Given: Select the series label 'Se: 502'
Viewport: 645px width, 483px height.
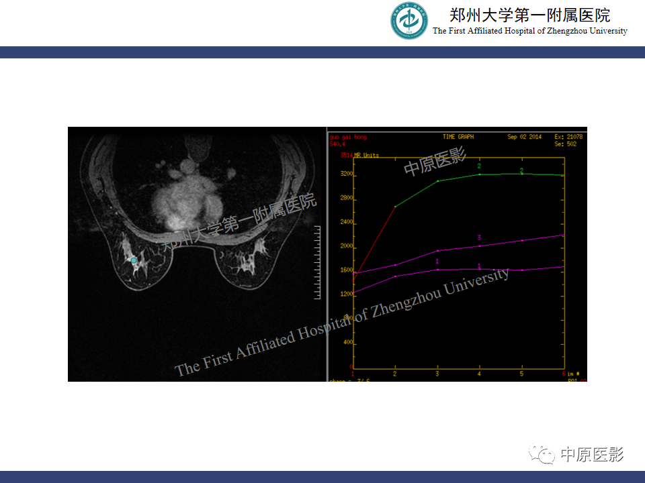Looking at the screenshot, I should click(566, 144).
